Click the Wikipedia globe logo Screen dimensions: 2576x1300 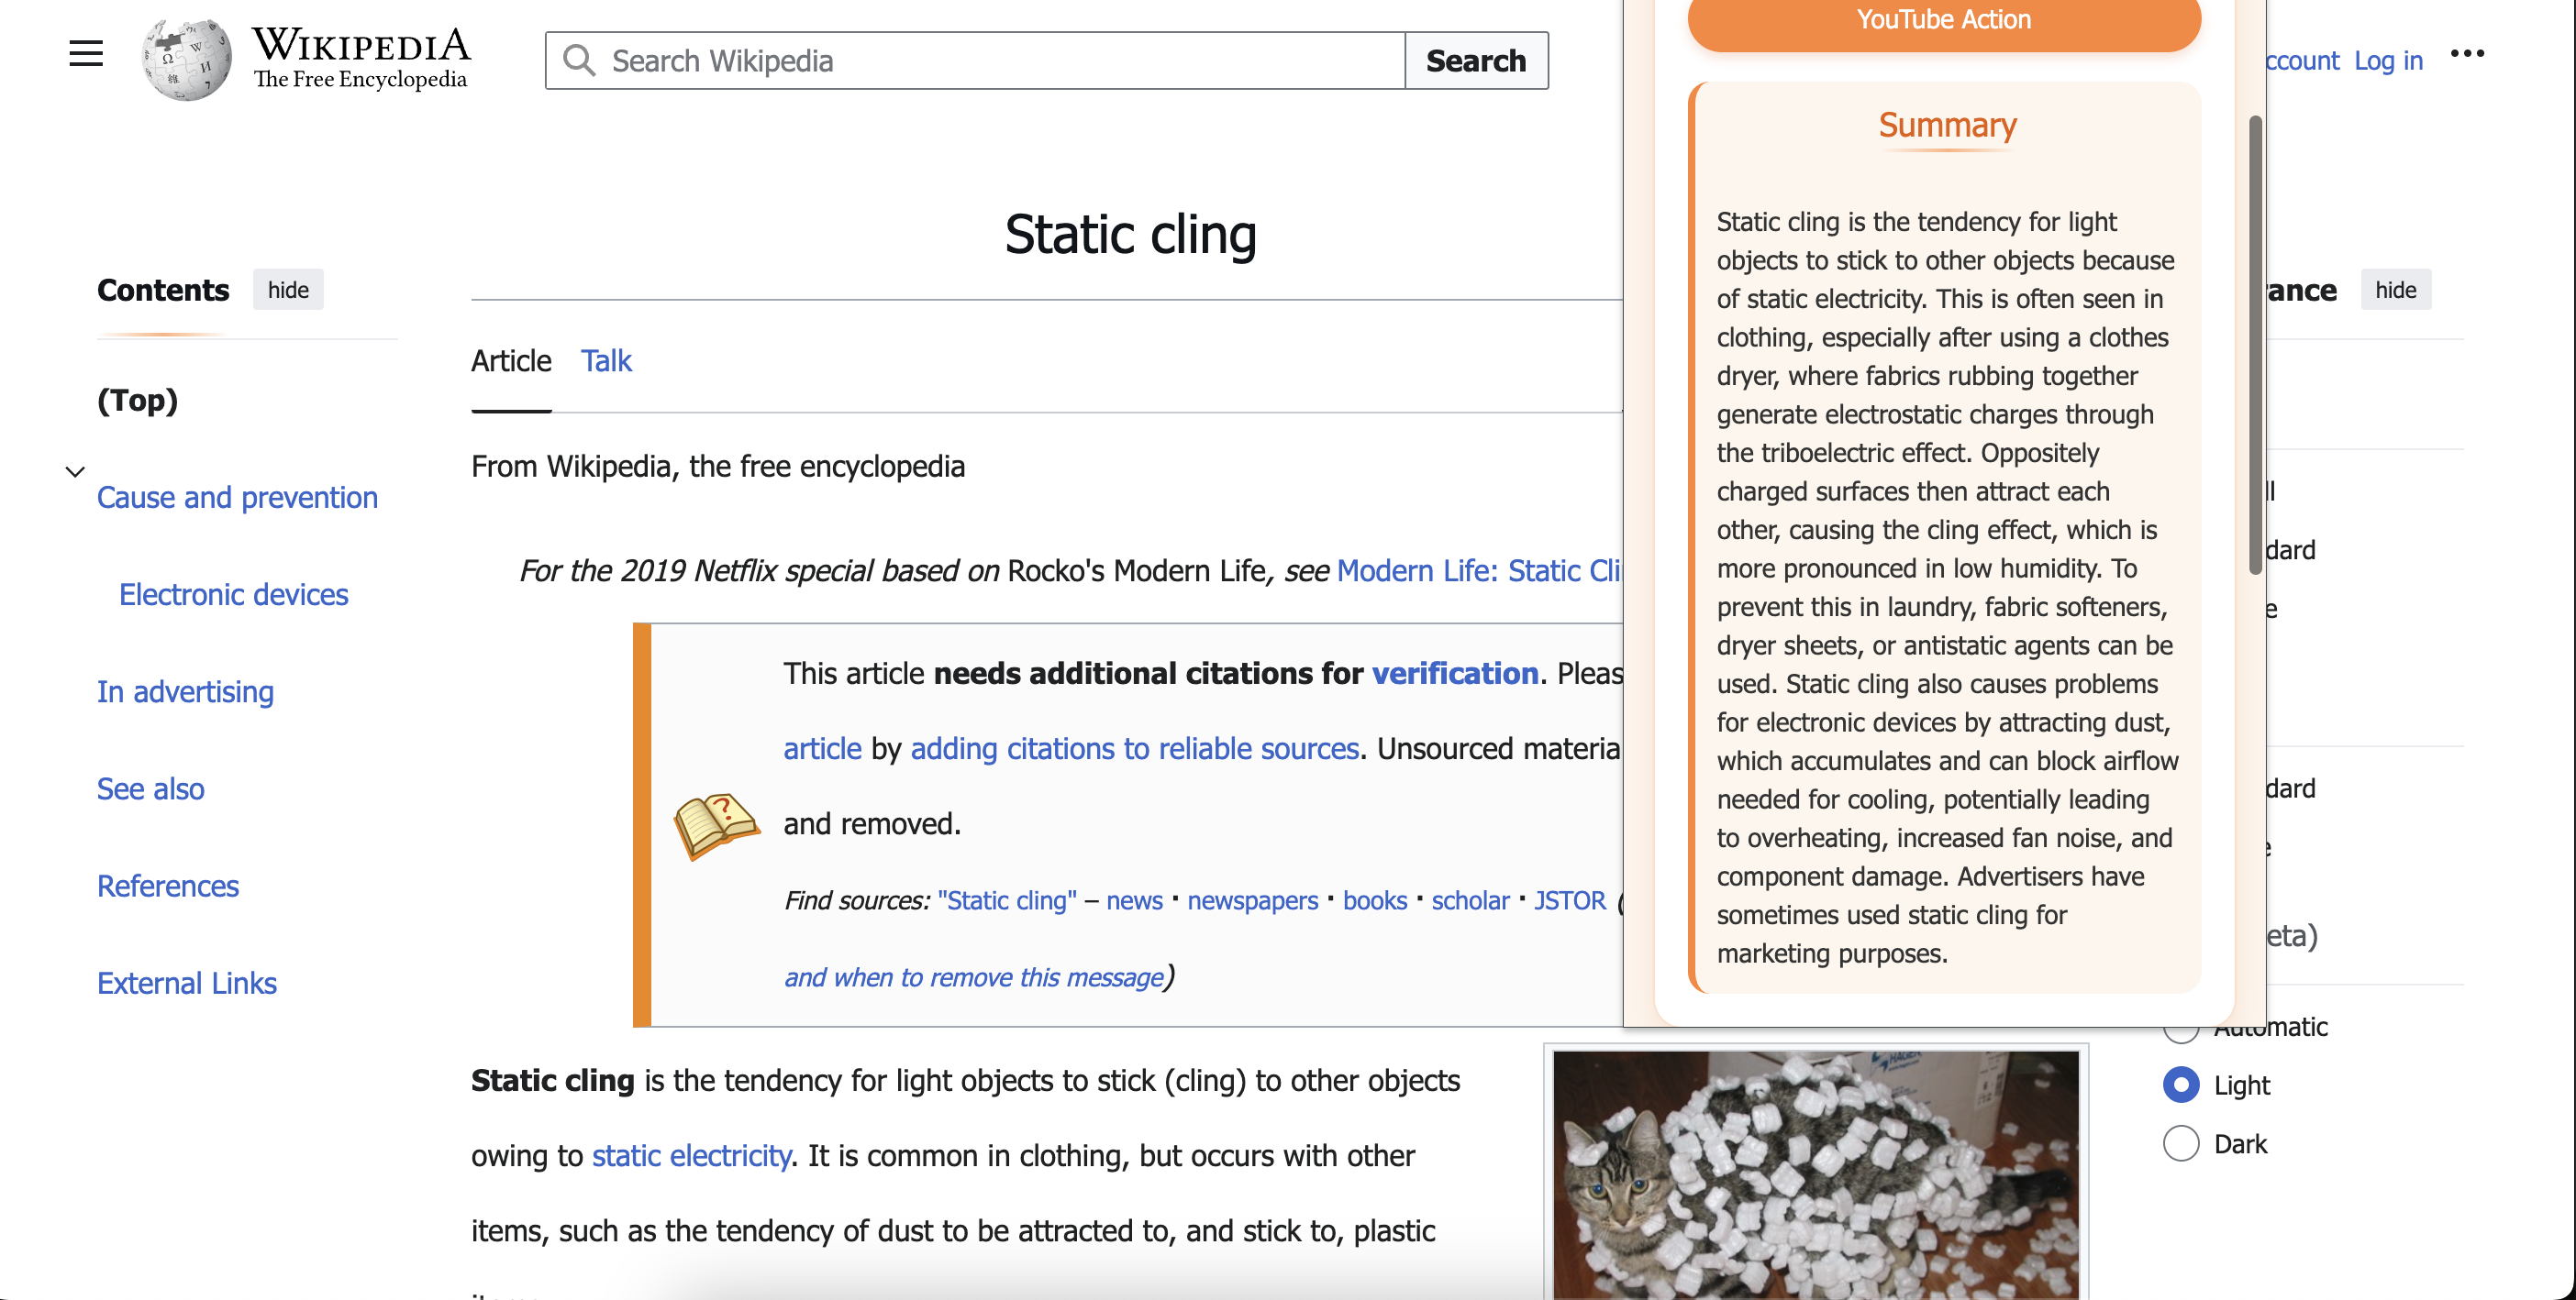[186, 59]
